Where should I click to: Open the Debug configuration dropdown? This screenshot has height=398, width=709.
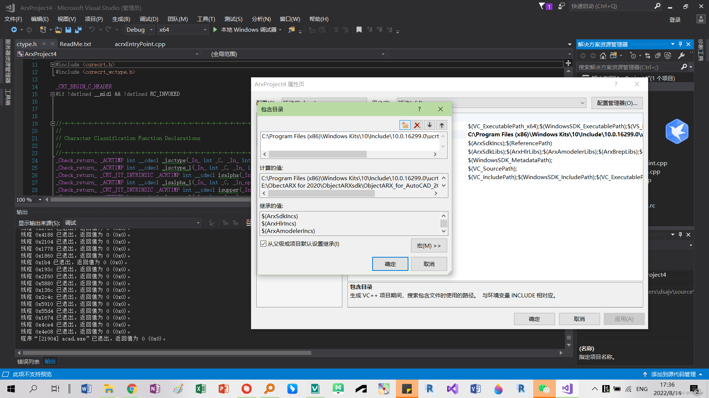point(151,30)
